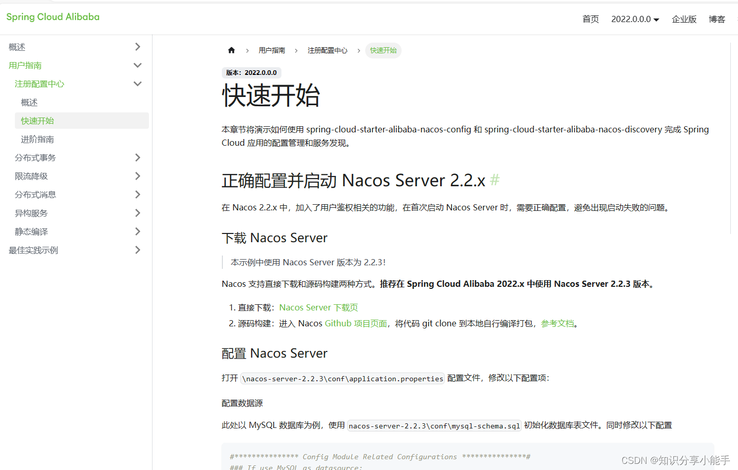Open the 博客 nav item

[x=717, y=19]
